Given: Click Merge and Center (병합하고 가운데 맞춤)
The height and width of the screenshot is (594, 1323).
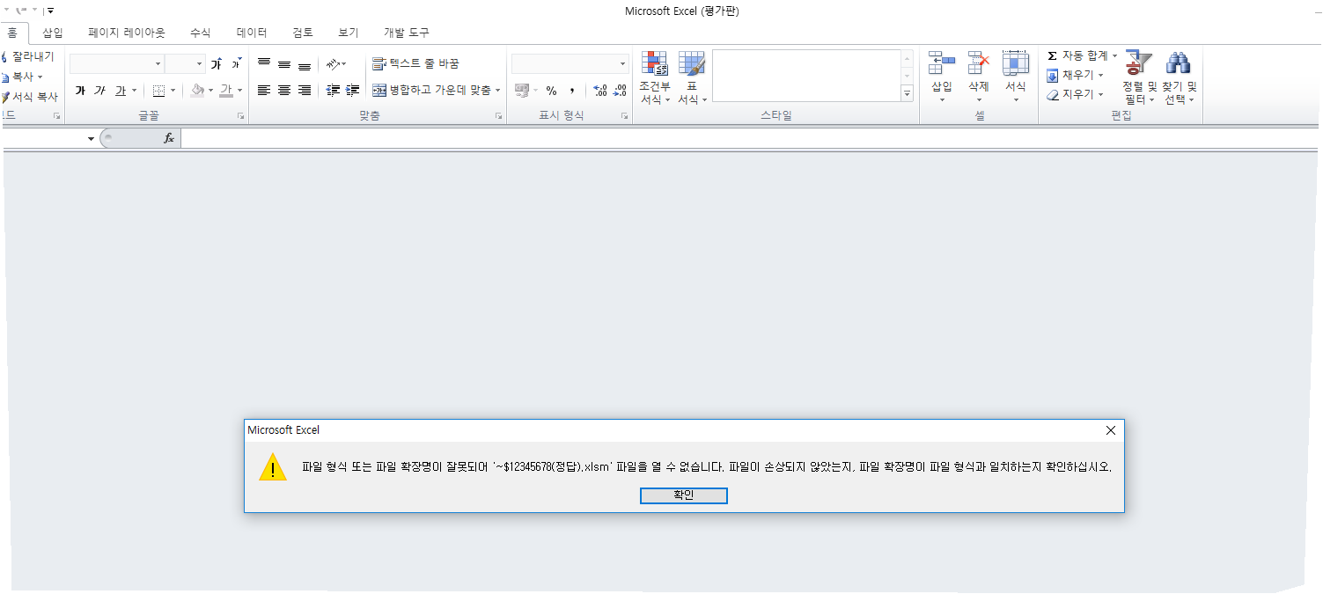Looking at the screenshot, I should [x=430, y=91].
